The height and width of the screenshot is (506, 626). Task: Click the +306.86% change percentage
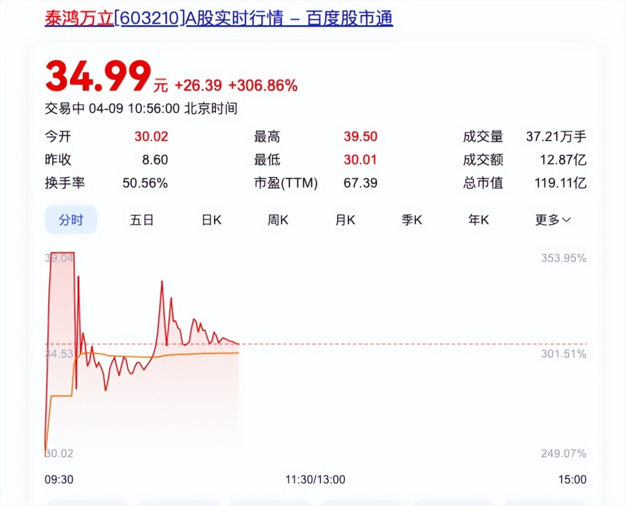(263, 86)
